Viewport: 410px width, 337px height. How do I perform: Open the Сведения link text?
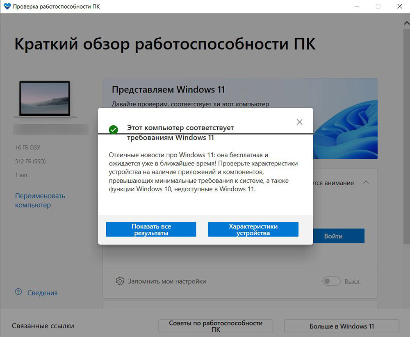click(42, 293)
